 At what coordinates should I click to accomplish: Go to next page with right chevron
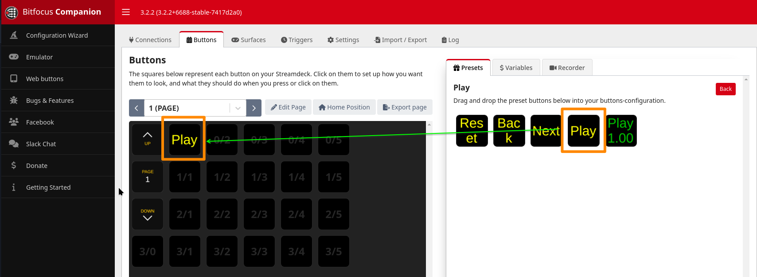[254, 108]
